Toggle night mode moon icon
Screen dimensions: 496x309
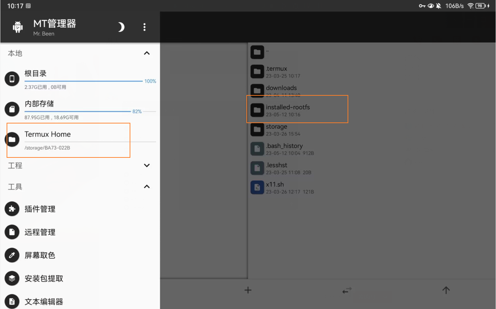121,27
